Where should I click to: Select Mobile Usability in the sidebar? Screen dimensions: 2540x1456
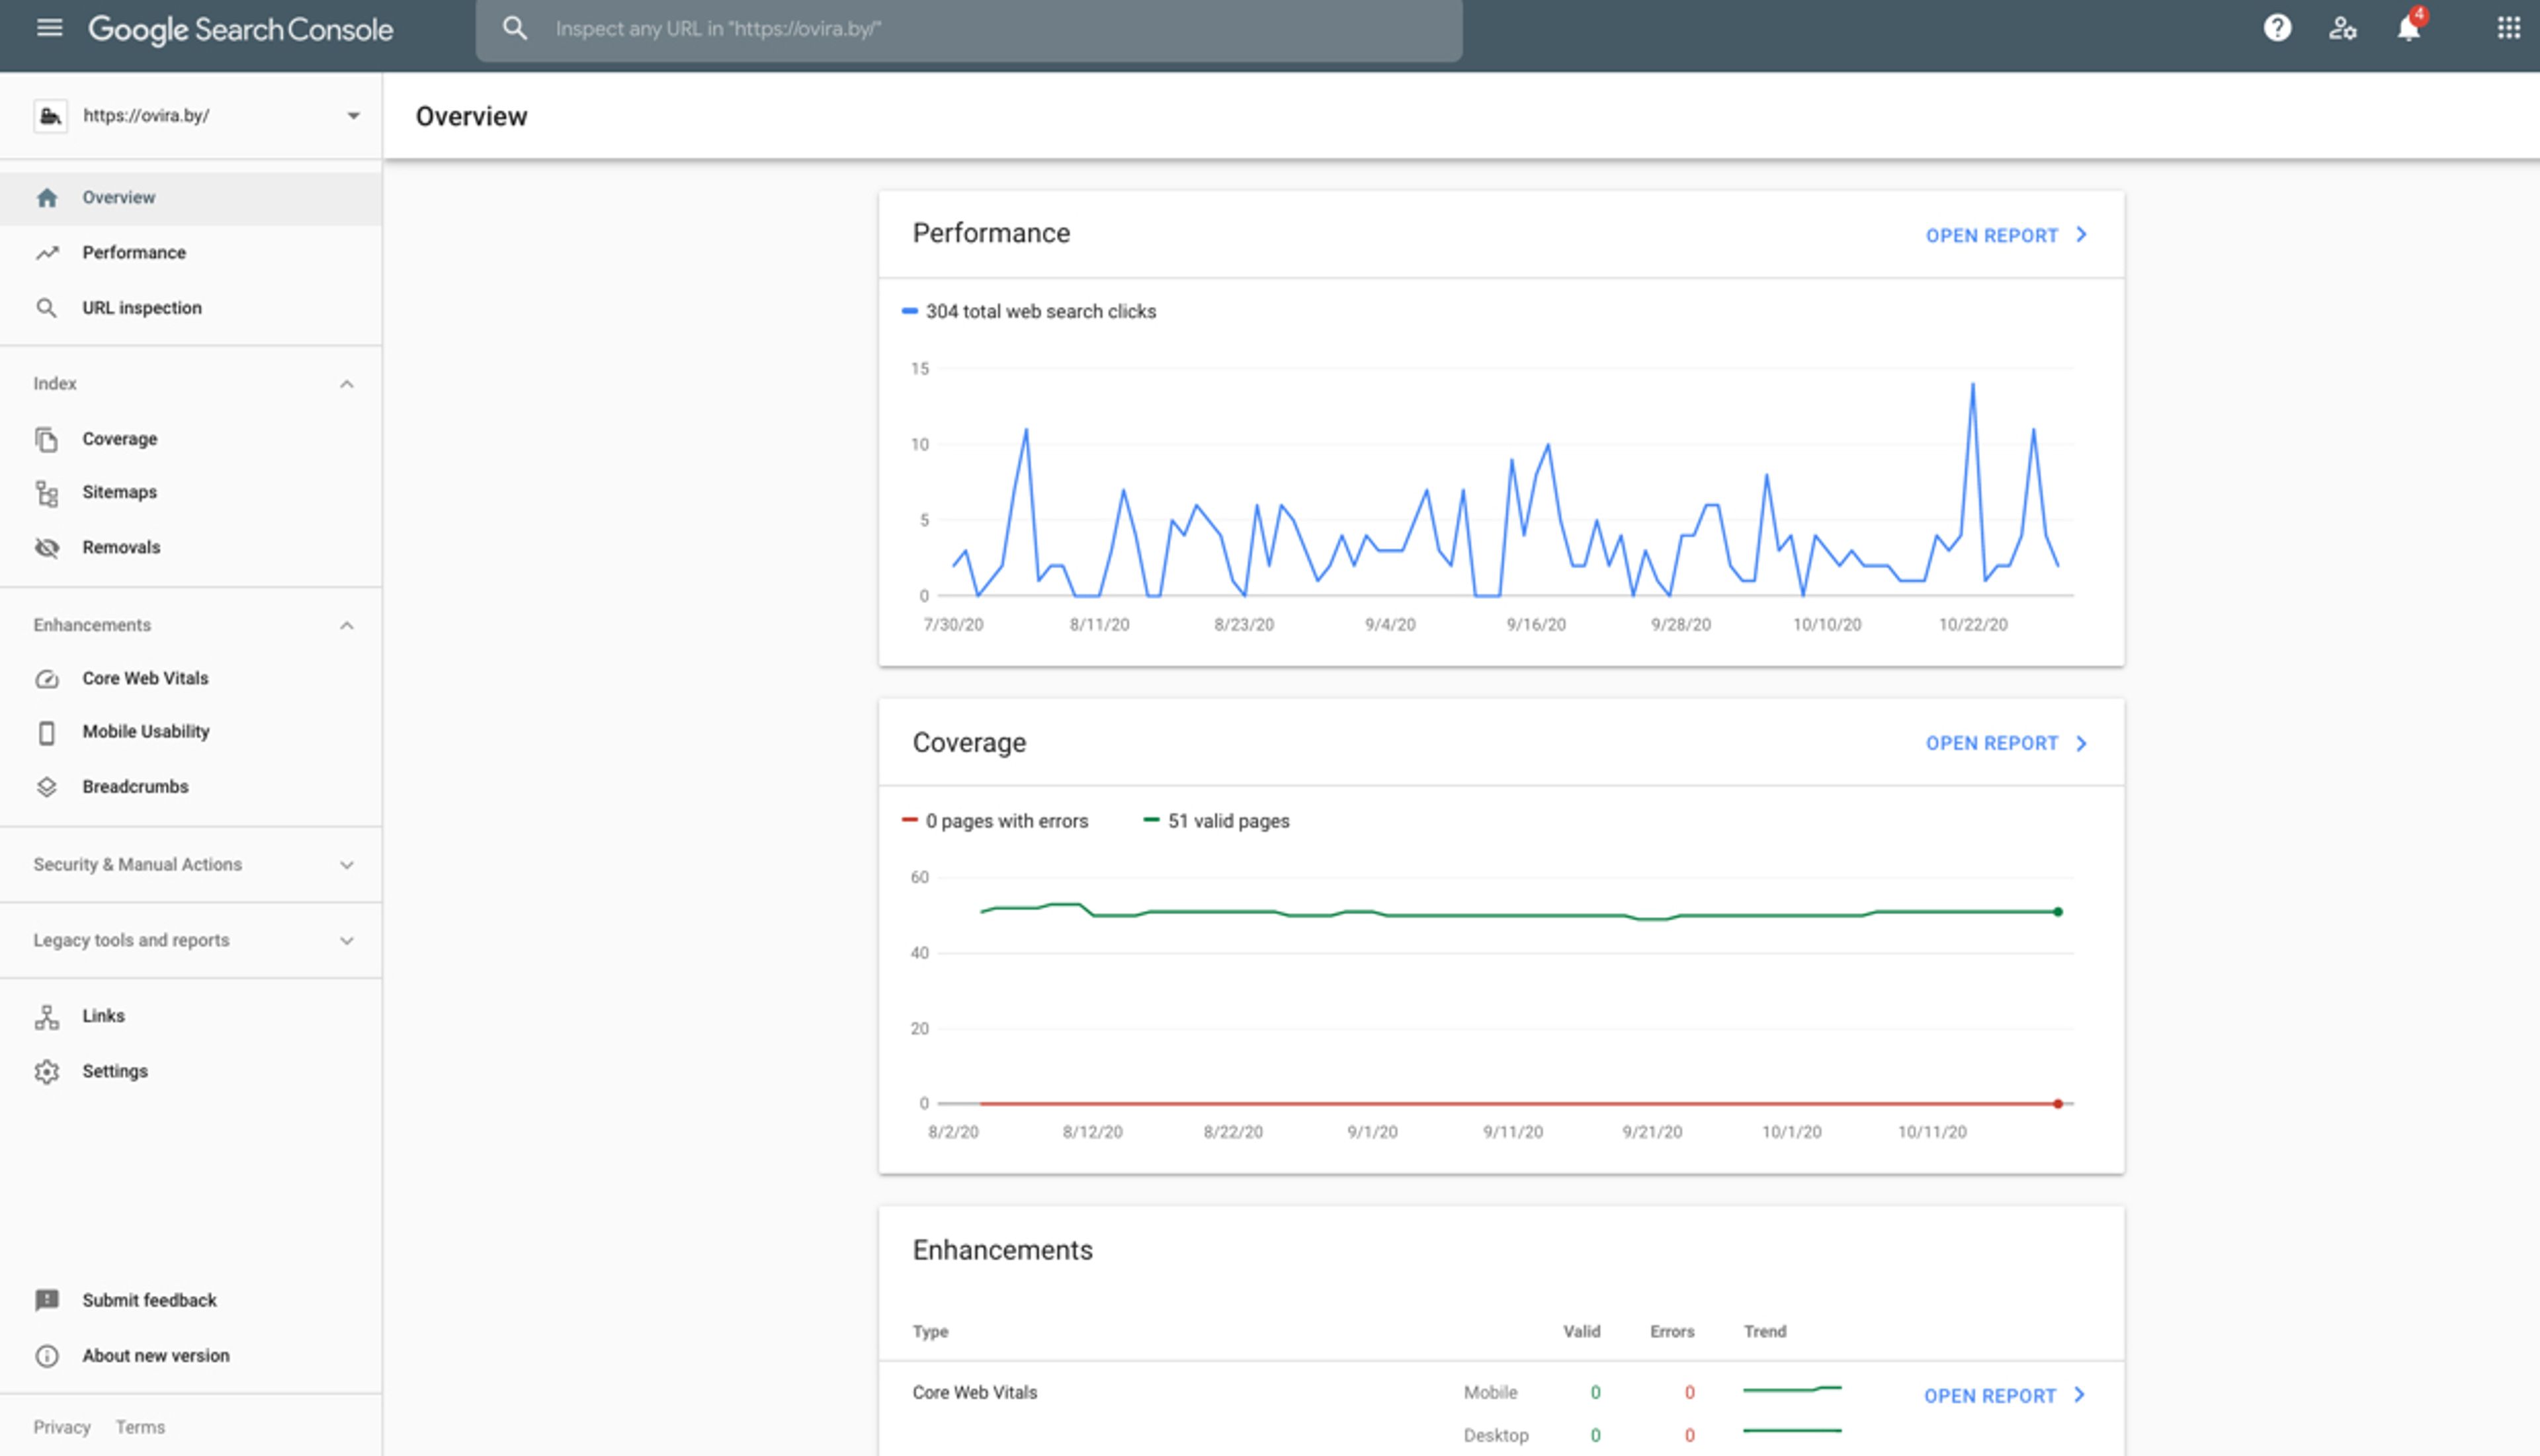coord(146,732)
